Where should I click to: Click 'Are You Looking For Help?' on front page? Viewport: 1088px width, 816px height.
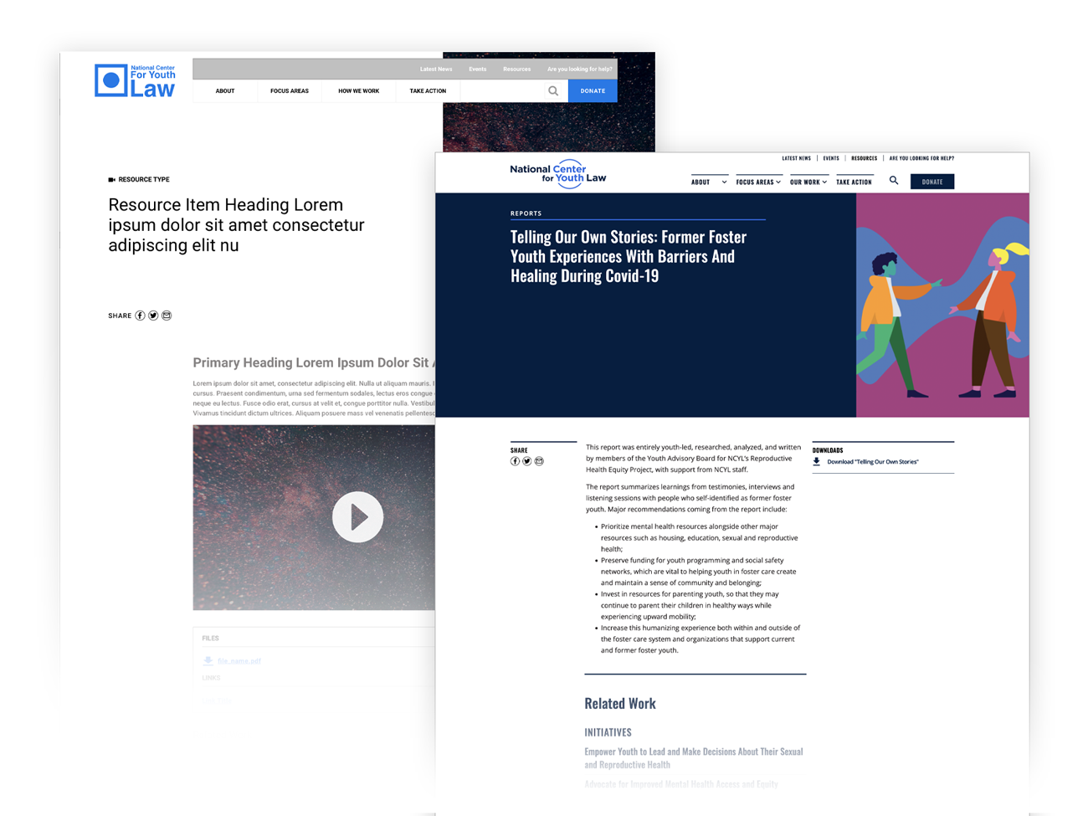point(921,158)
